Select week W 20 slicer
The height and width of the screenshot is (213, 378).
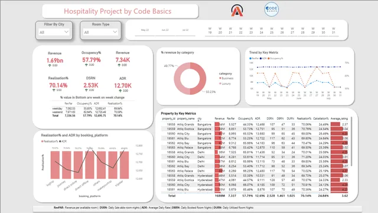click(x=220, y=31)
